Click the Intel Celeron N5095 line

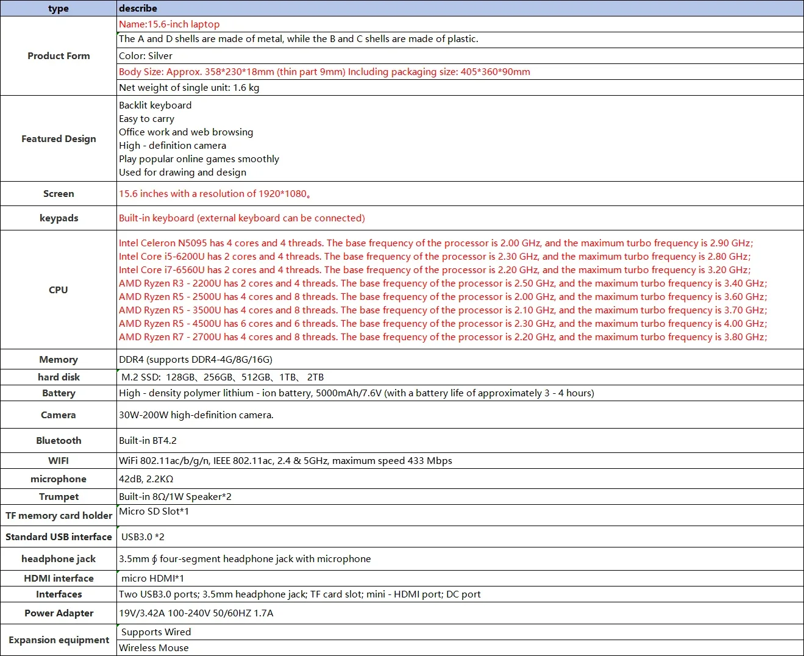(436, 243)
